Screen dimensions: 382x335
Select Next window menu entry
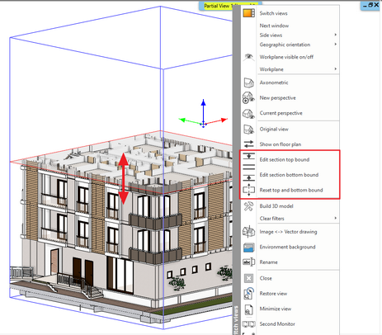pos(274,26)
